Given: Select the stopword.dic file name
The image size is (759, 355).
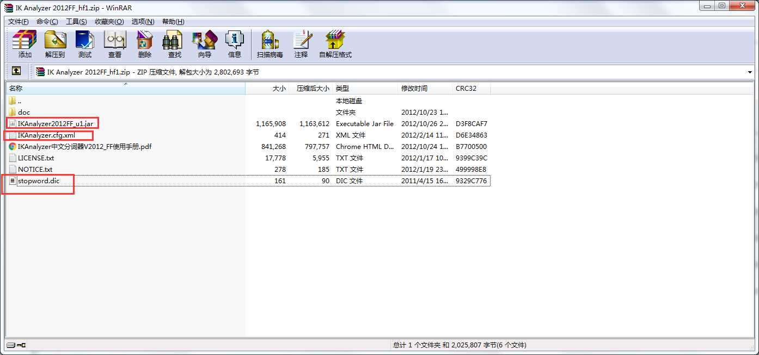Looking at the screenshot, I should pos(38,181).
